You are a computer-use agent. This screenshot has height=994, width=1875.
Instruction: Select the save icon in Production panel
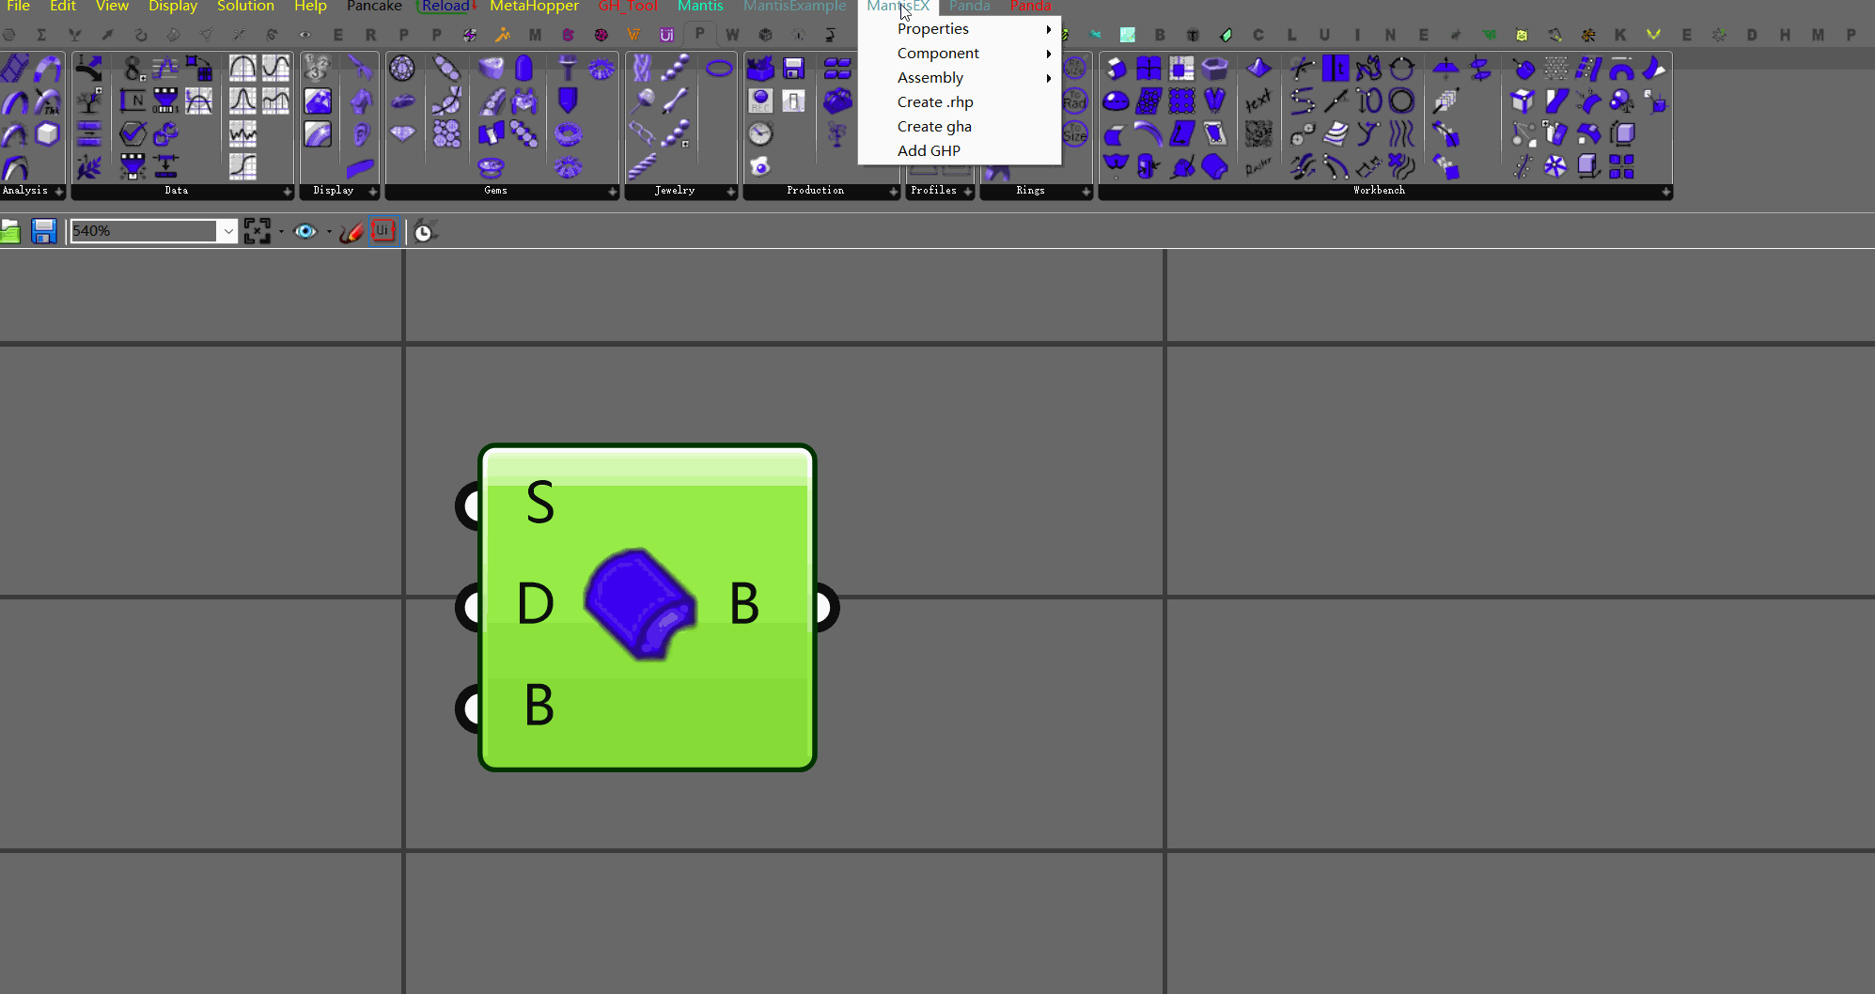(x=793, y=68)
